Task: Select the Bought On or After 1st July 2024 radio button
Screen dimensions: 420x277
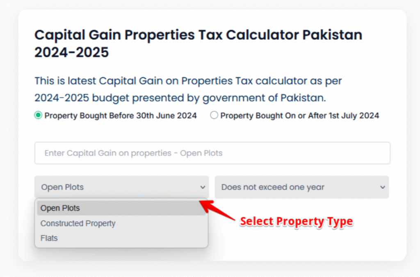Action: 214,116
